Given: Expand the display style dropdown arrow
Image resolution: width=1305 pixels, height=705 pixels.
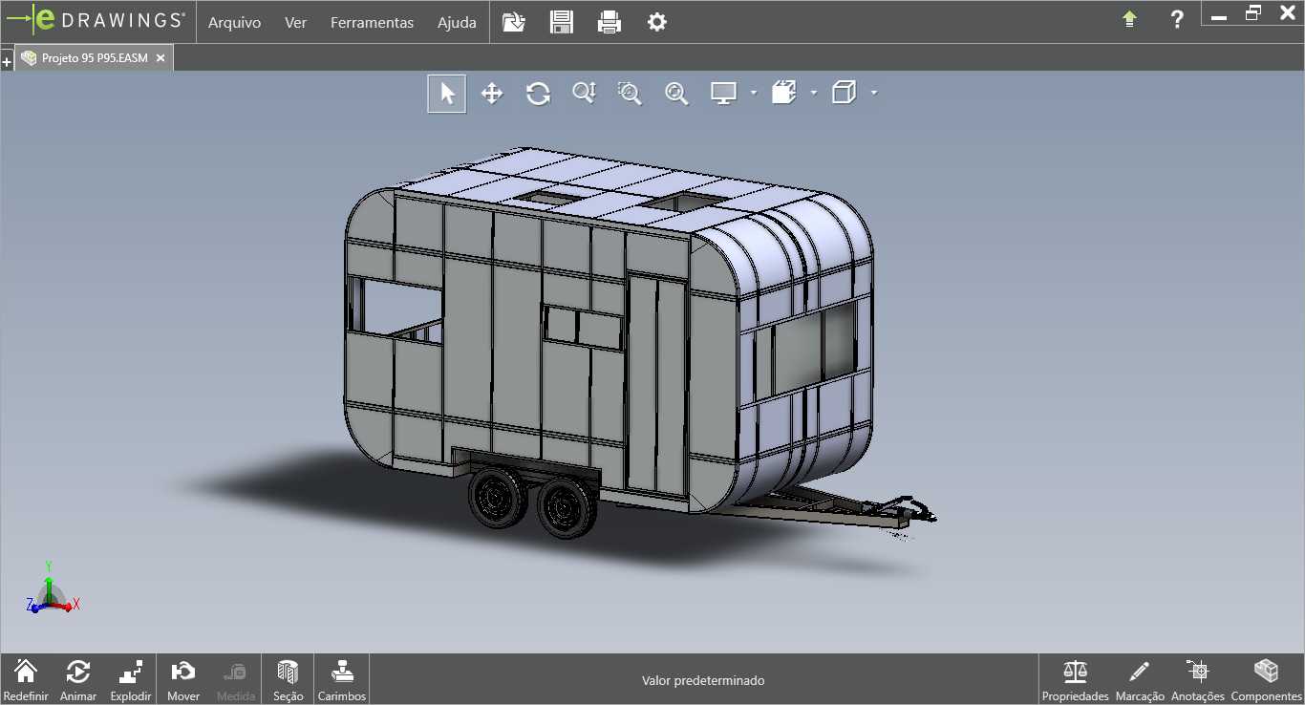Looking at the screenshot, I should [874, 93].
